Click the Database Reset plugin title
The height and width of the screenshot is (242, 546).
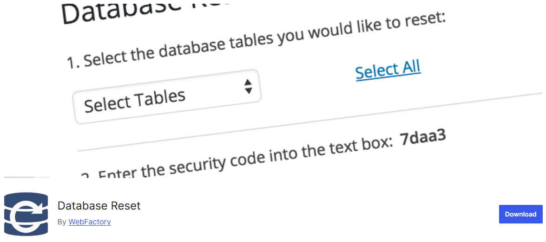[x=99, y=206]
